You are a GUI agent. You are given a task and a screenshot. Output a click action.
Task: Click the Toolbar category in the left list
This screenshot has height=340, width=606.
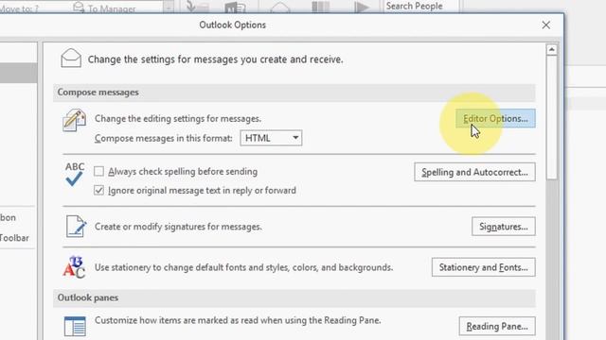[14, 238]
